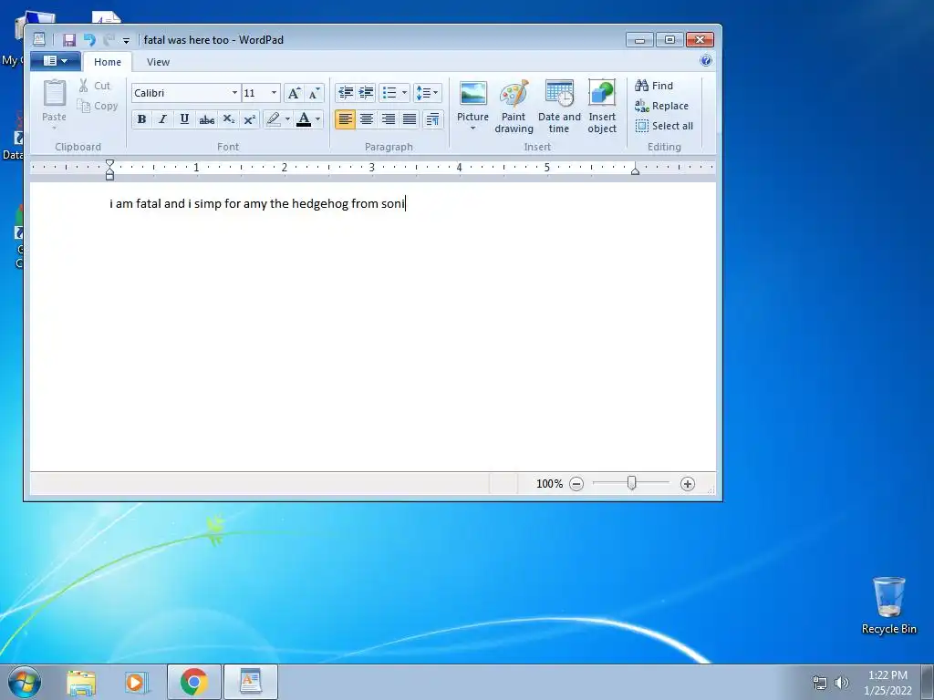Click the Save icon in quick access toolbar

[x=69, y=40]
